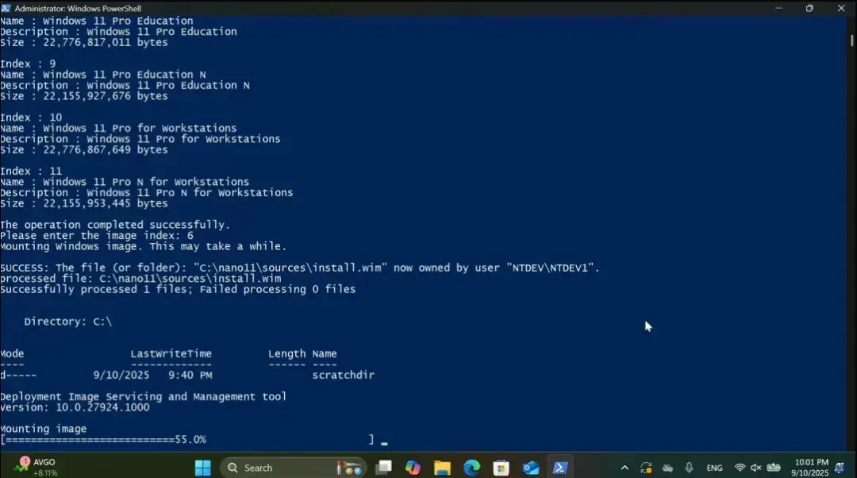Click the mounting image progress bar
Screen dimensions: 857x478
point(187,439)
